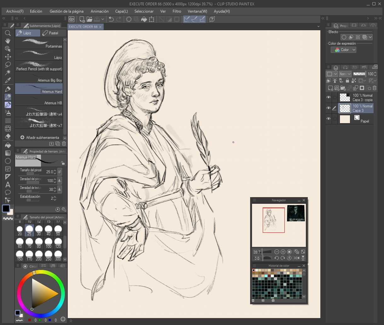Open the Color de expresión dropdown
Viewport: 384px width, 325px height.
pos(343,50)
